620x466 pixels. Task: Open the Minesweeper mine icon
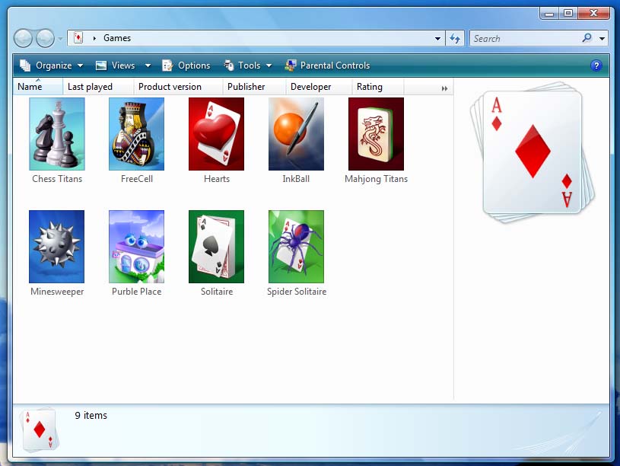(x=56, y=246)
